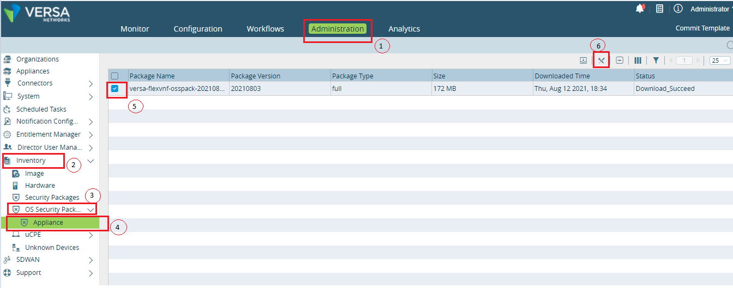Open Scheduled Tasks in the sidebar
The height and width of the screenshot is (288, 733).
[41, 109]
